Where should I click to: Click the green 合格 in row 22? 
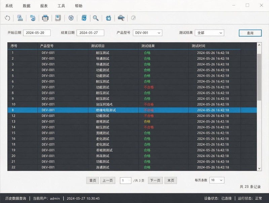(x=147, y=167)
